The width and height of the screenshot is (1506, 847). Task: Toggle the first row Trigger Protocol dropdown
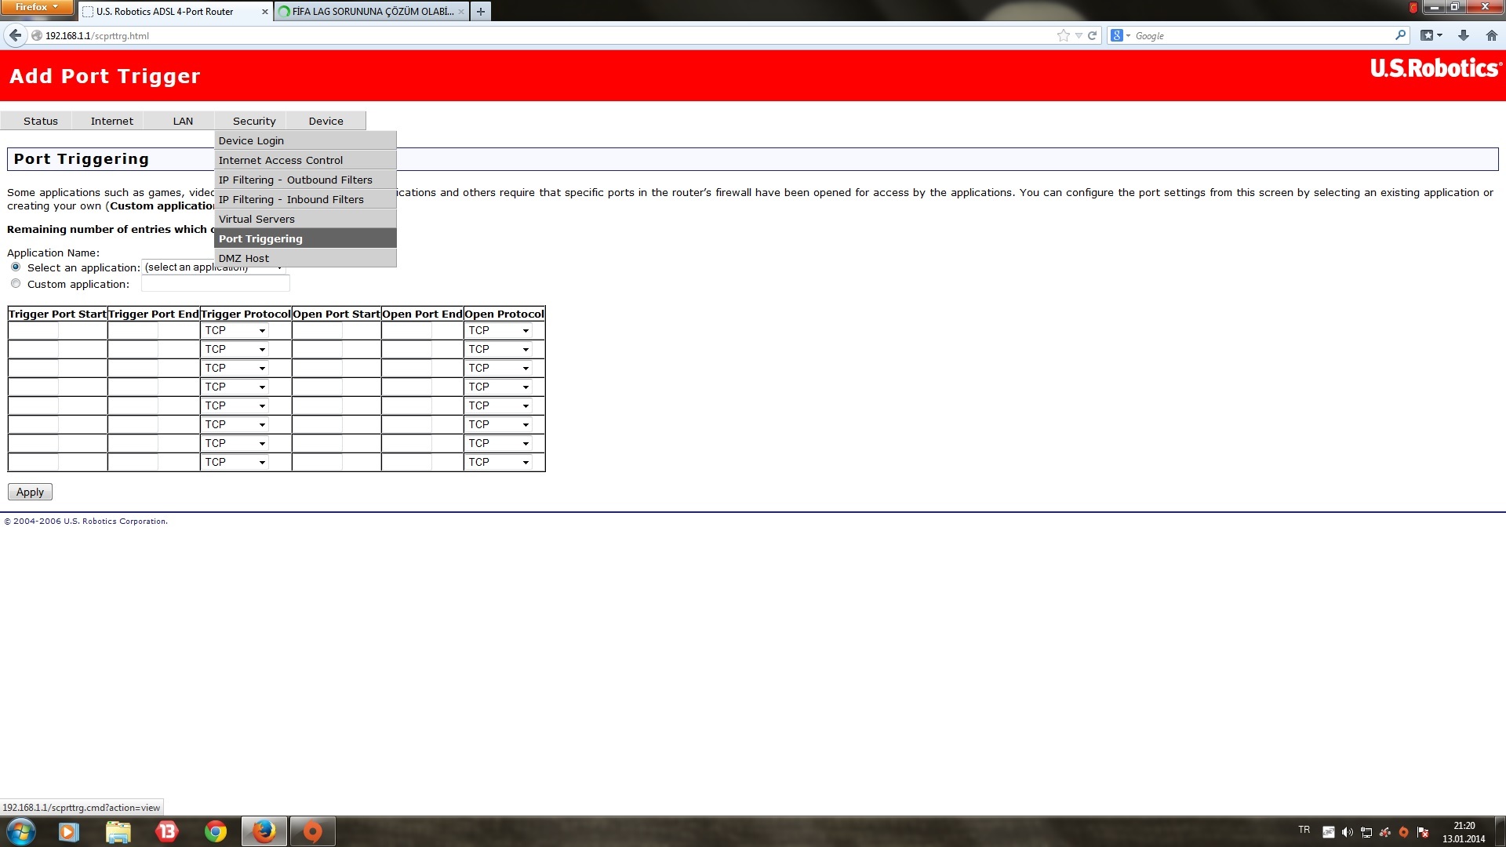click(x=235, y=330)
